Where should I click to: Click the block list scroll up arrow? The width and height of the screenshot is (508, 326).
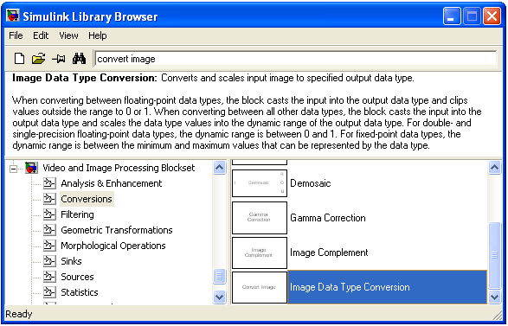495,168
